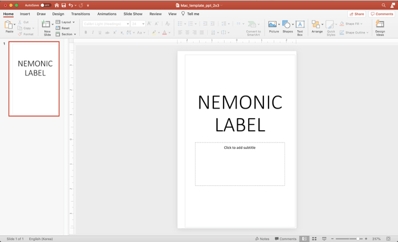Click the 'Click to add subtitle' placeholder

[x=239, y=164]
